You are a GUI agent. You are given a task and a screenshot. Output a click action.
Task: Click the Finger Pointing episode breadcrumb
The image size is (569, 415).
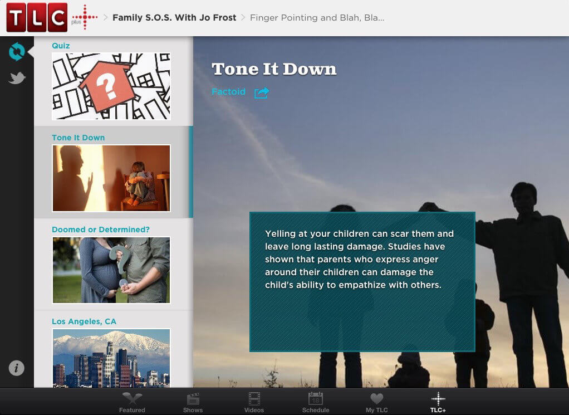[317, 18]
